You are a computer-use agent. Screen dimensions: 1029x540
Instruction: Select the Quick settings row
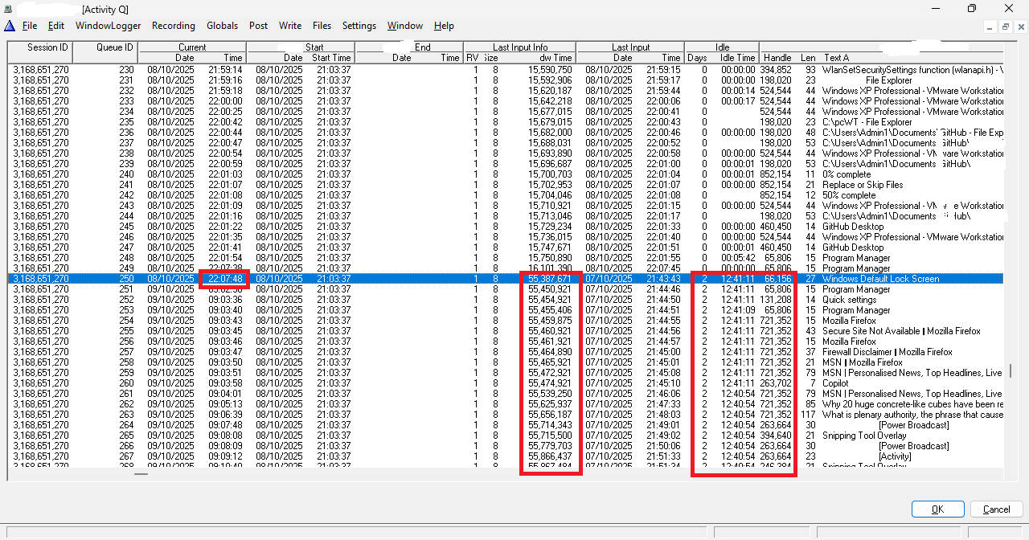coord(850,300)
